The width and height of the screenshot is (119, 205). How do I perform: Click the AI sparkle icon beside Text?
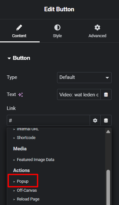point(21,95)
